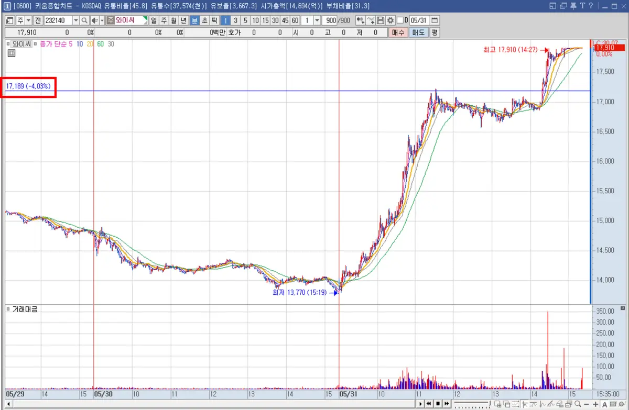629x410 pixels.
Task: Save chart settings with the floppy disk icon
Action: click(381, 20)
